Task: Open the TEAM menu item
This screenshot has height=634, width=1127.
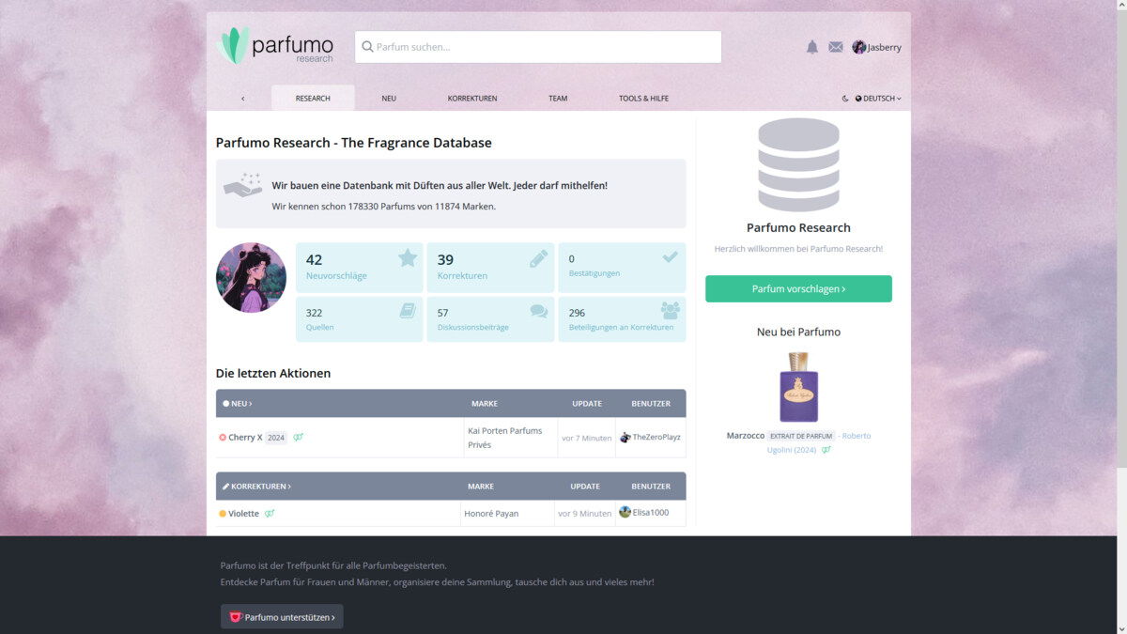Action: coord(558,98)
